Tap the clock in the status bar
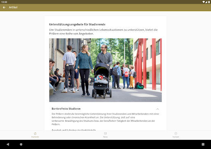This screenshot has width=211, height=149. point(4,2)
